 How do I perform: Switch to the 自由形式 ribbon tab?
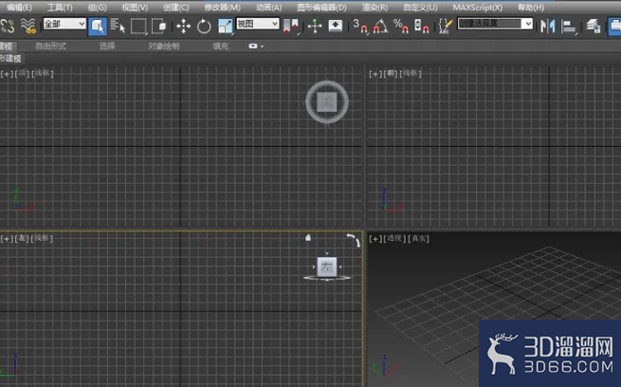pos(50,46)
